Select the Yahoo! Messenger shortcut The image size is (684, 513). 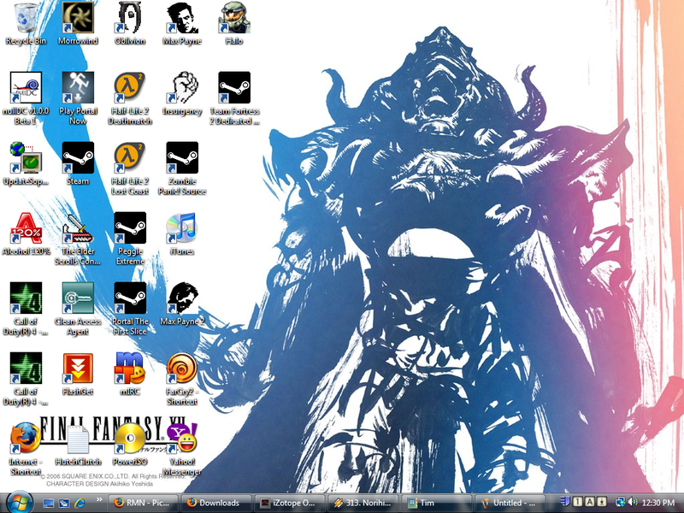point(181,439)
